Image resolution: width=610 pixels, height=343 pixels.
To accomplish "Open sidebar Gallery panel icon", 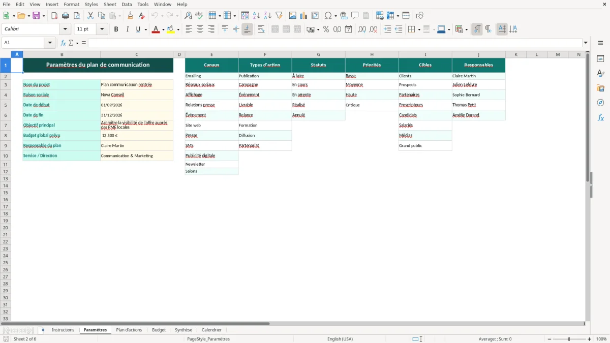I will (x=600, y=88).
